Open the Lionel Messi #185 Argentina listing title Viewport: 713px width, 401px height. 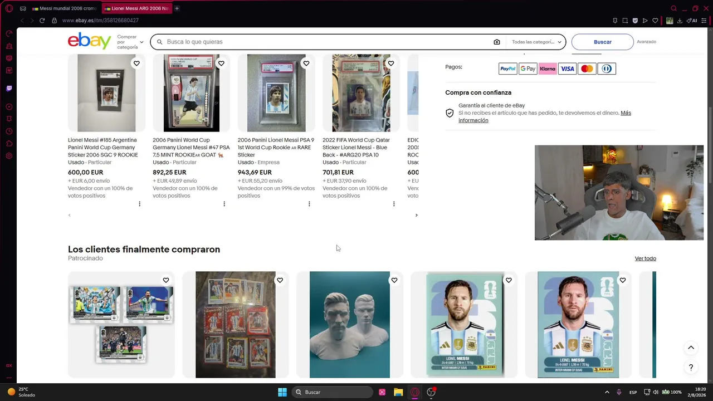click(103, 148)
